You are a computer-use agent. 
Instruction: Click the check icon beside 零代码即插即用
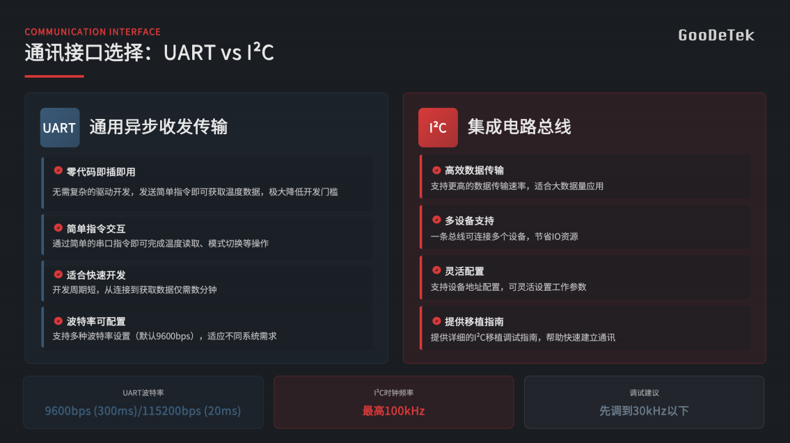58,170
